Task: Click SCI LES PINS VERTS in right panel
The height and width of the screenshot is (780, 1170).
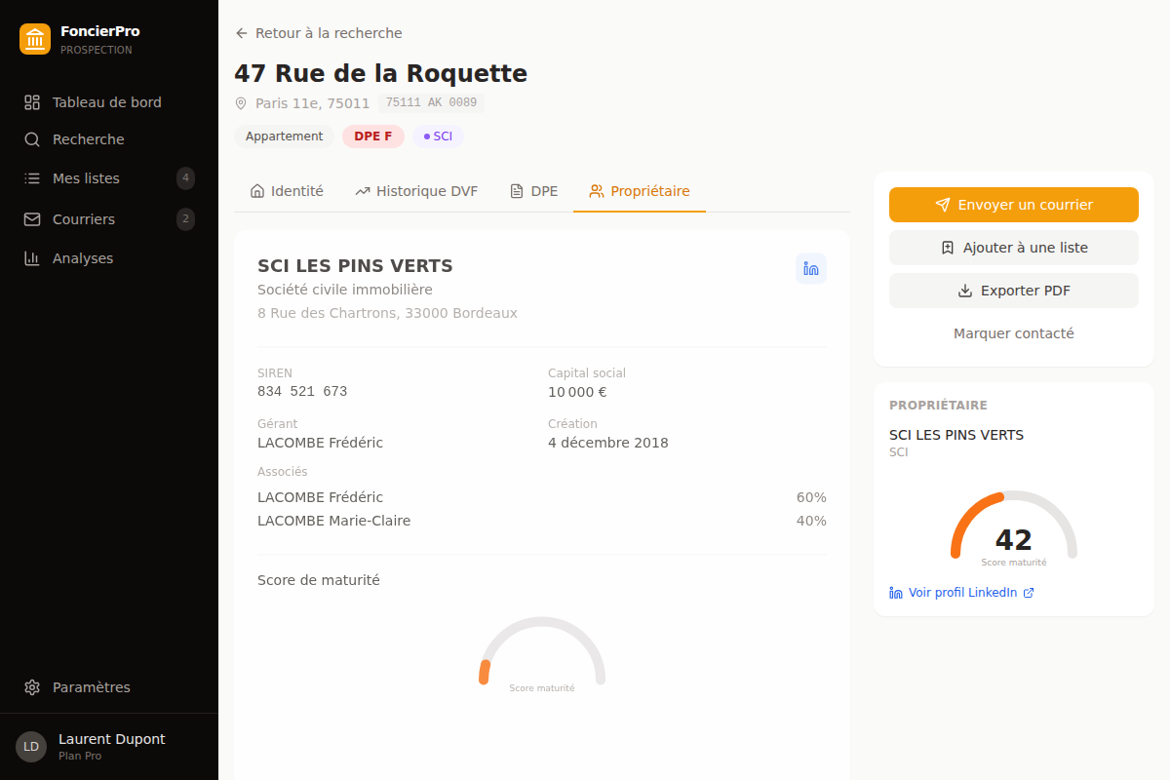Action: 956,435
